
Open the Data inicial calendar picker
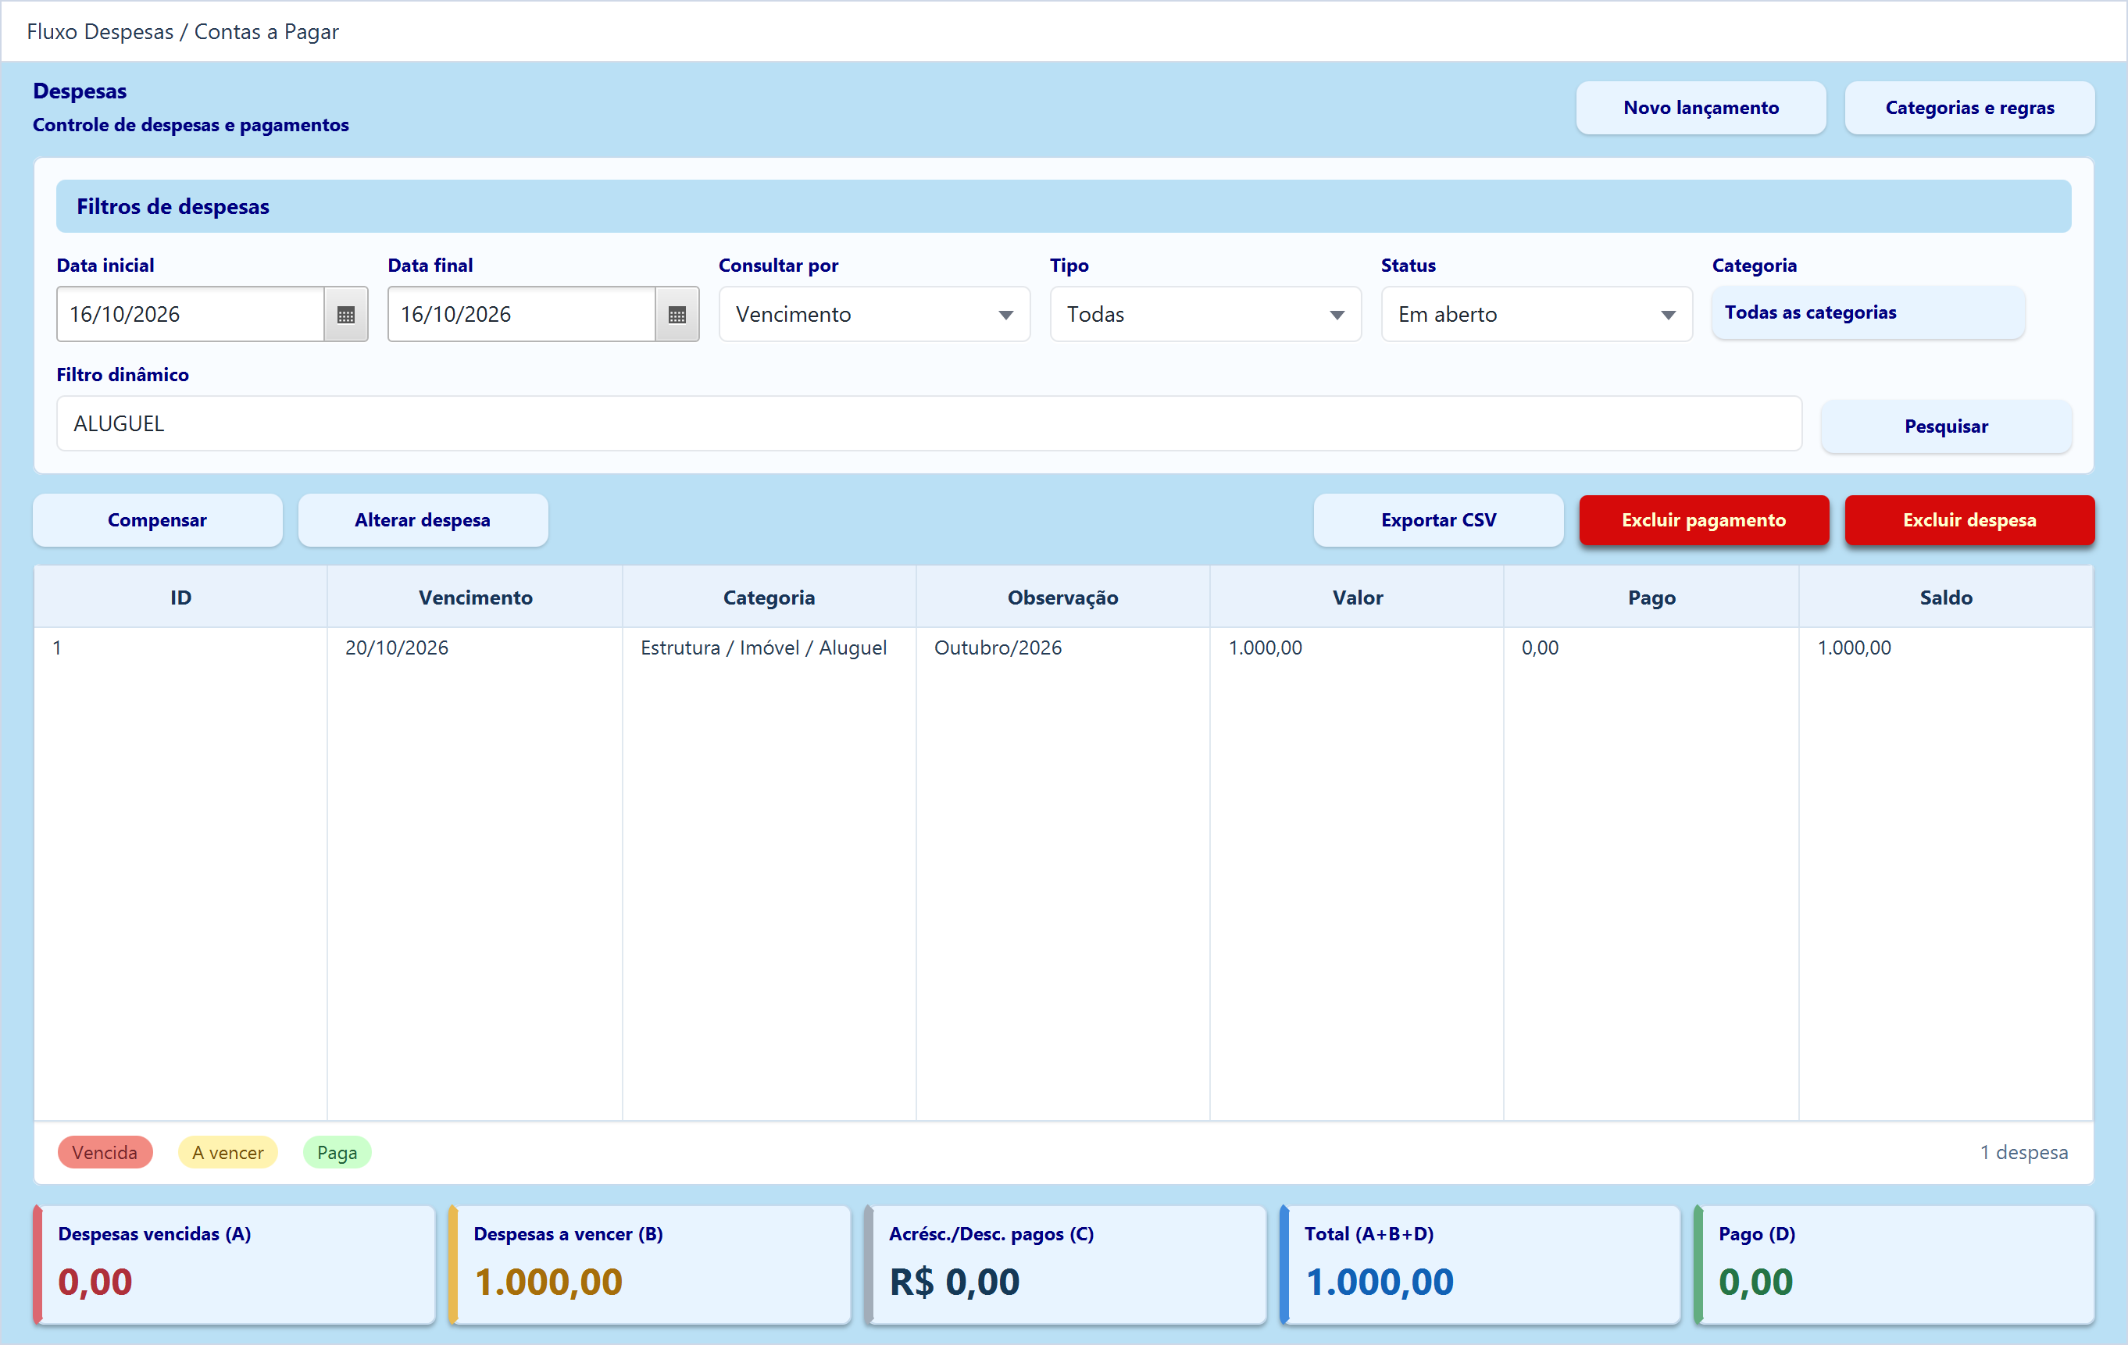[x=345, y=315]
